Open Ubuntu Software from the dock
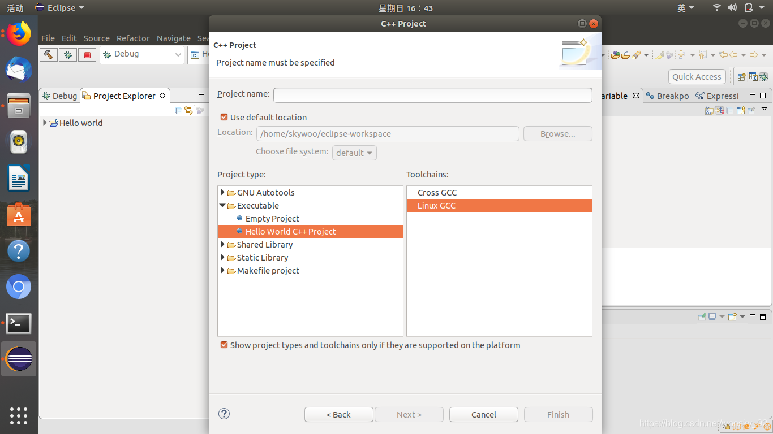Viewport: 773px width, 434px height. (x=19, y=215)
